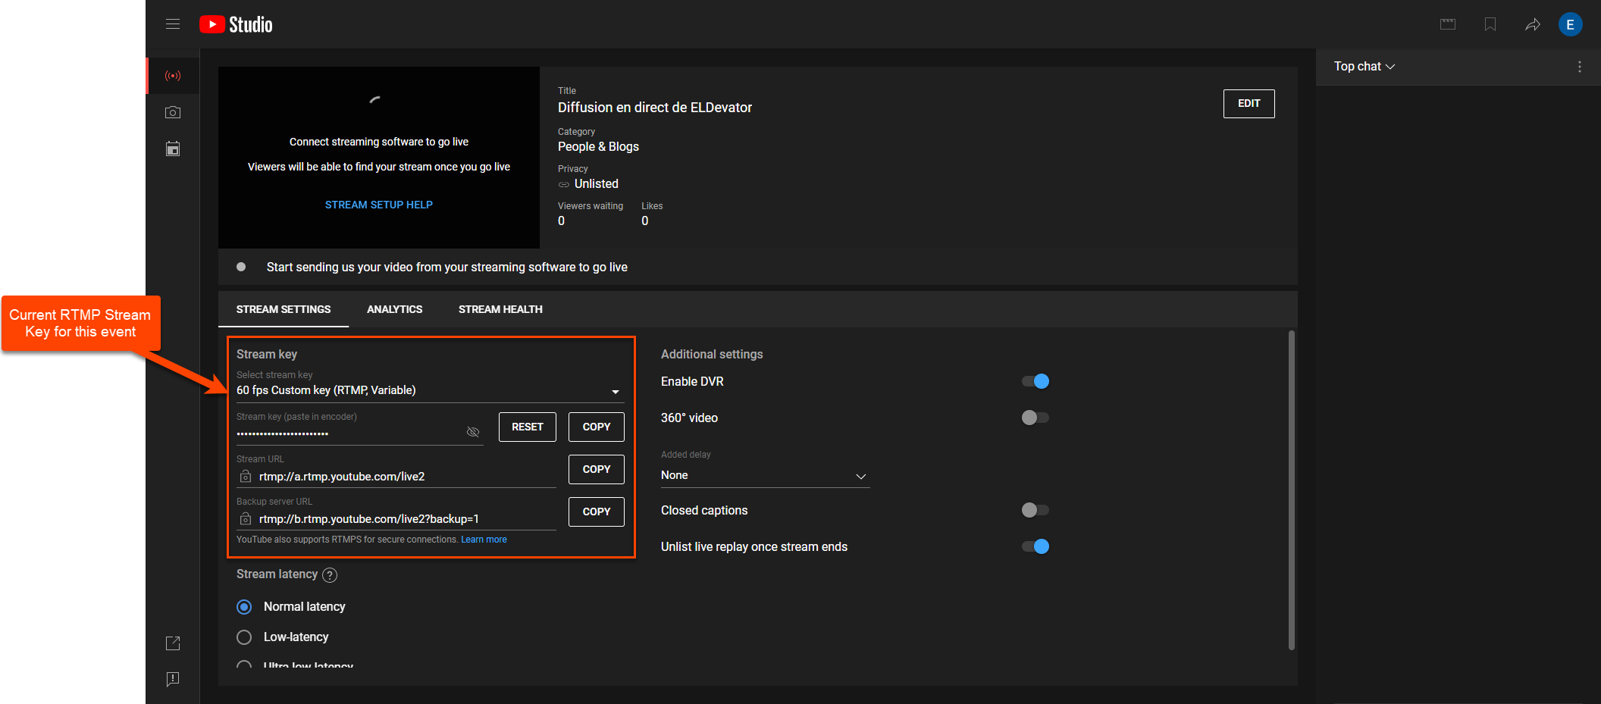Viewport: 1601px width, 704px height.
Task: Click the EDIT button
Action: [x=1249, y=104]
